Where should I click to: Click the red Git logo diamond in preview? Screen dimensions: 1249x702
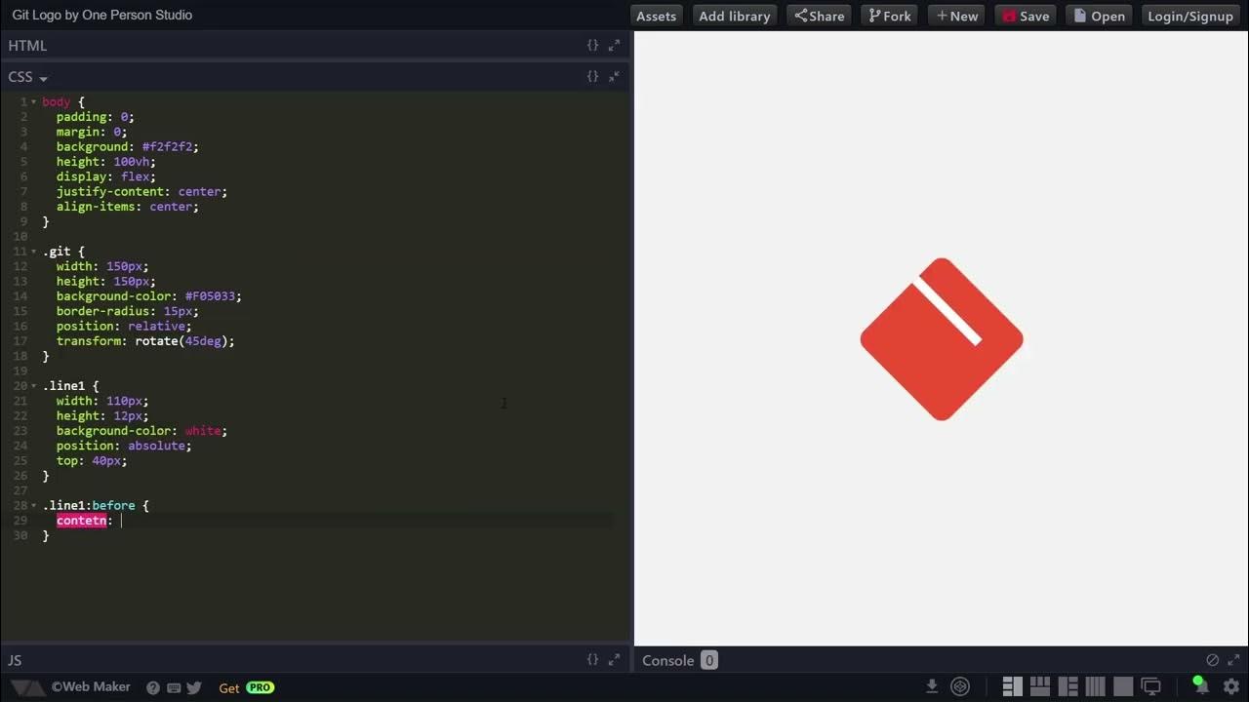pyautogui.click(x=942, y=339)
